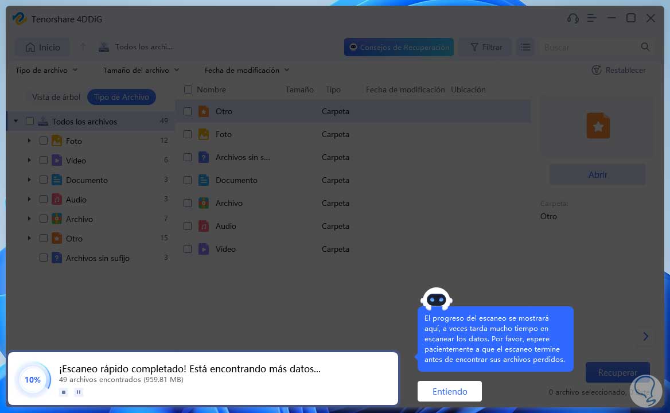
Task: Stop the scan with the stop icon
Action: (64, 392)
